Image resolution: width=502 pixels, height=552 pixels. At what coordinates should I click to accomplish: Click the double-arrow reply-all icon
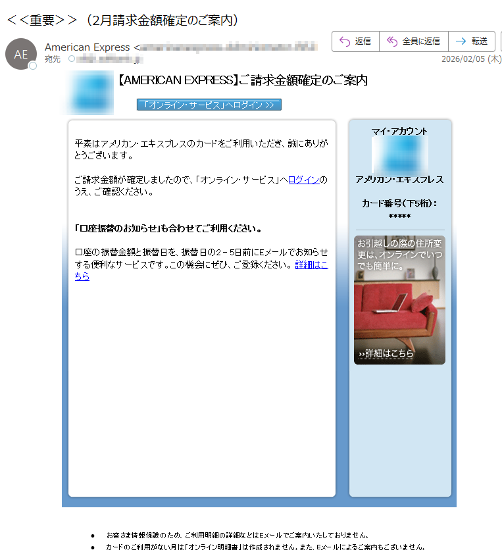[392, 41]
